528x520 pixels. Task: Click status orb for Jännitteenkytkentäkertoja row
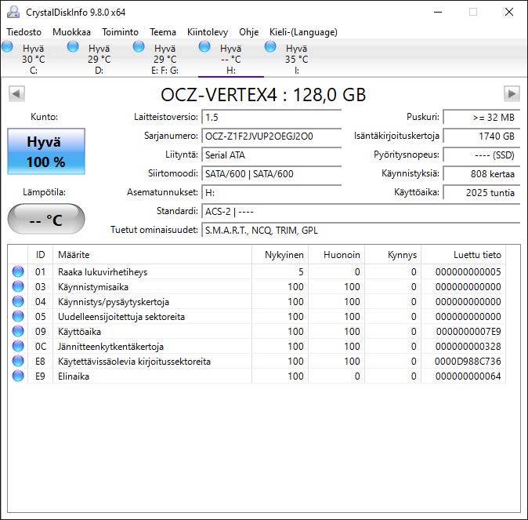(x=18, y=346)
